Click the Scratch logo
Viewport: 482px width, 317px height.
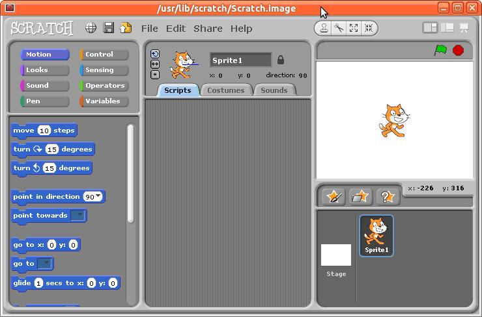tap(42, 28)
